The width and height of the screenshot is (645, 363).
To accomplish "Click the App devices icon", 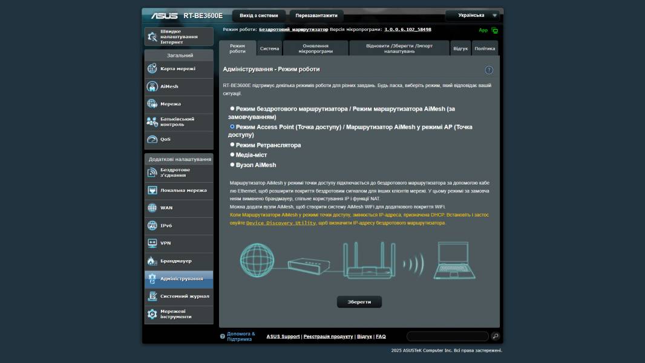I will [494, 30].
